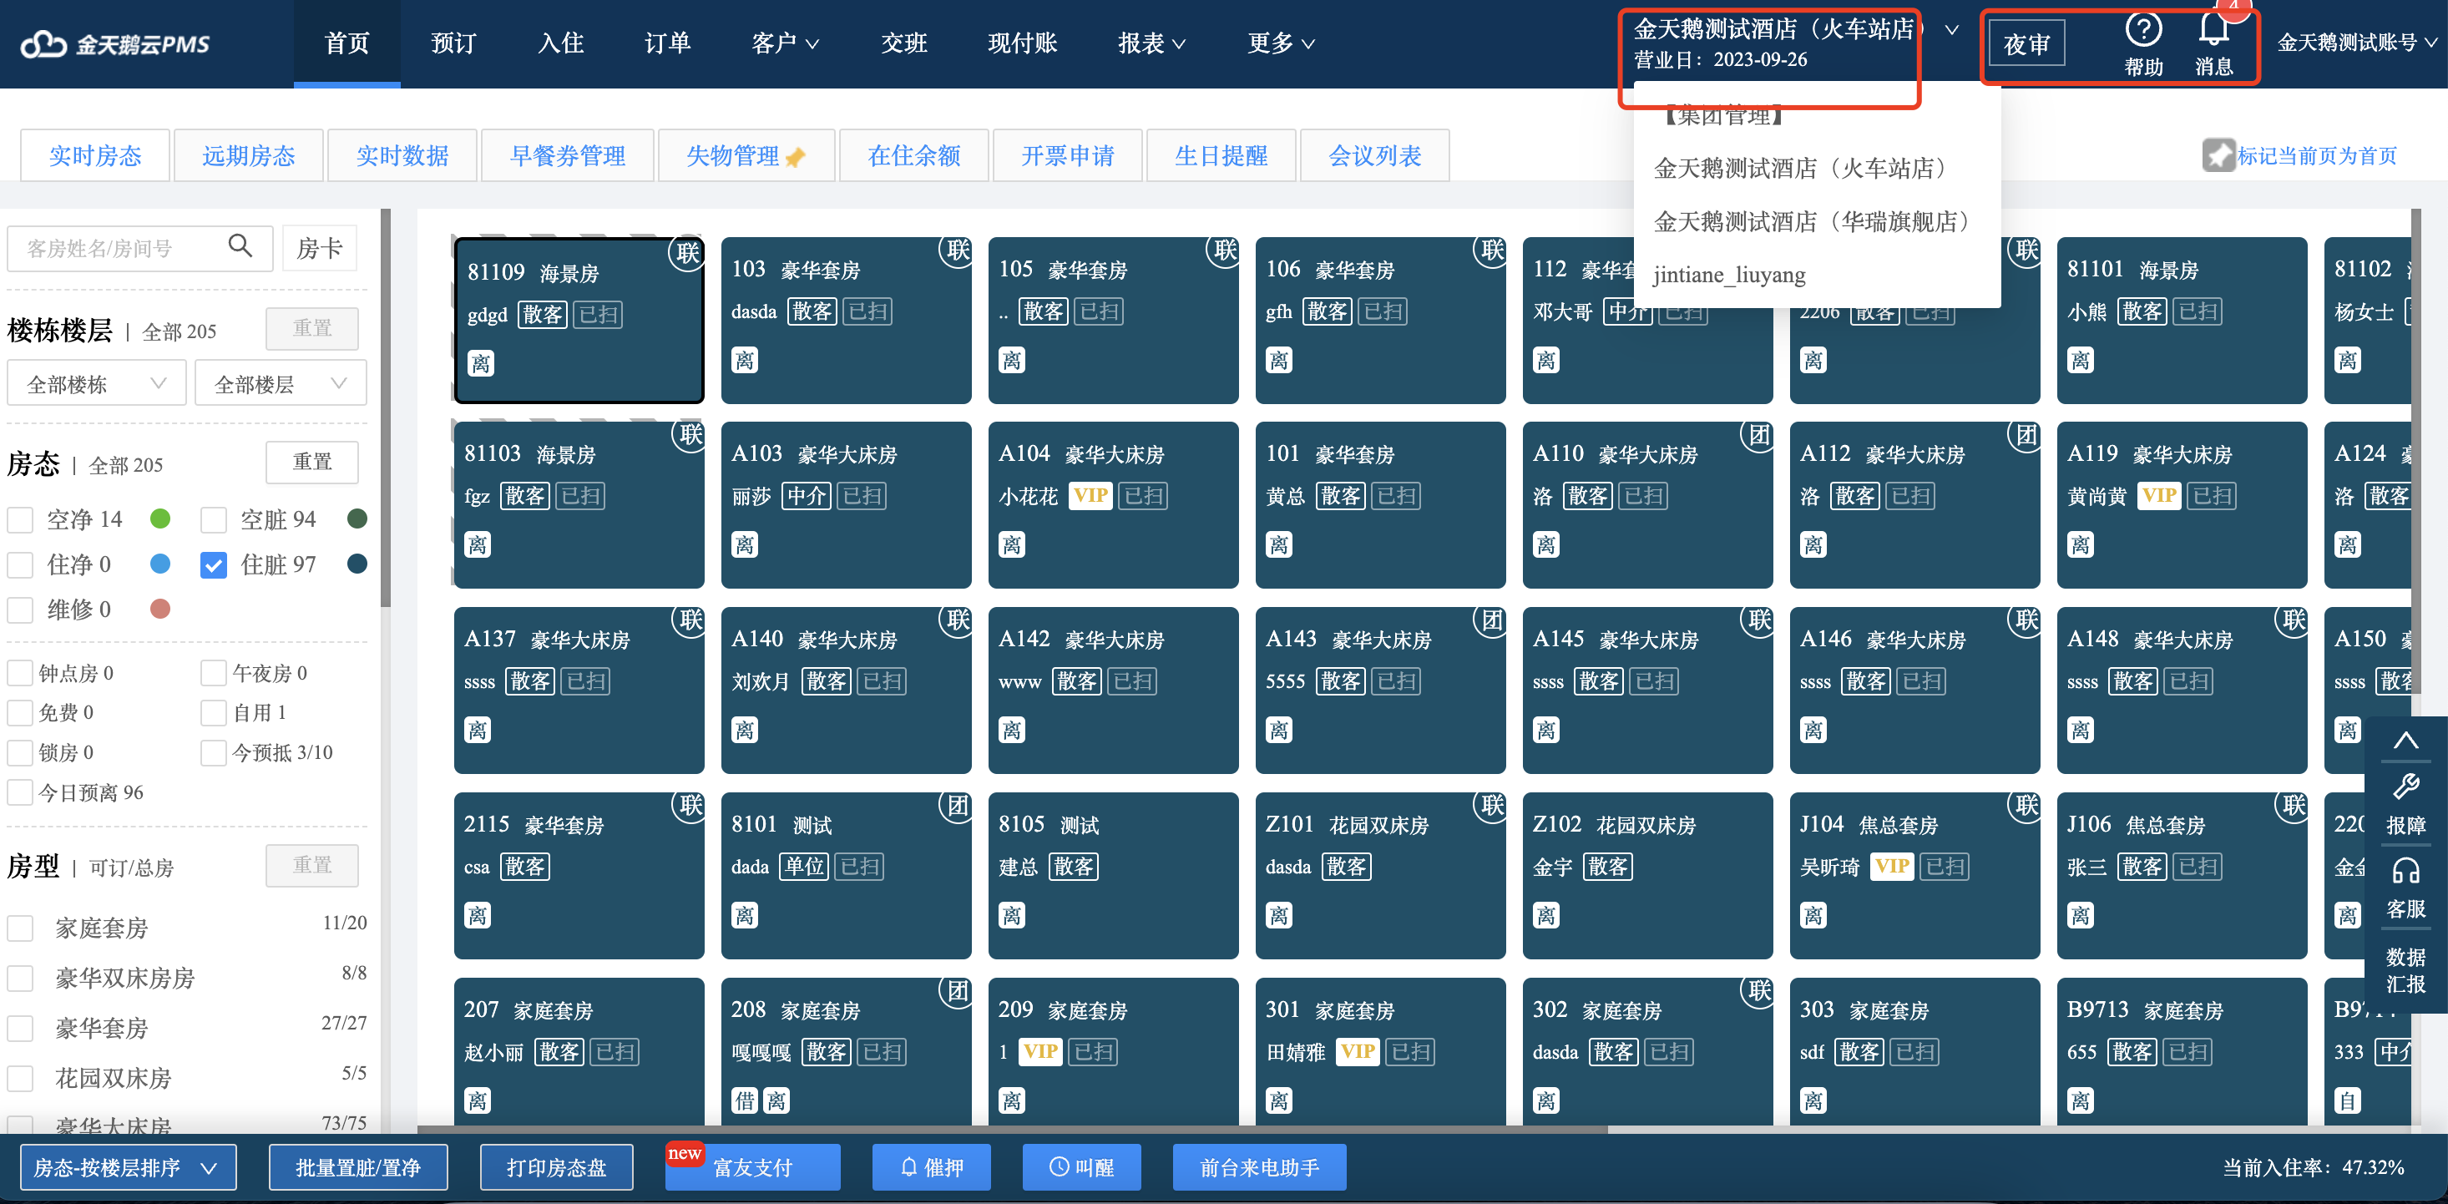Screen dimensions: 2448x1204
Task: Check the 家庭套房 room type checkbox
Action: tap(20, 928)
